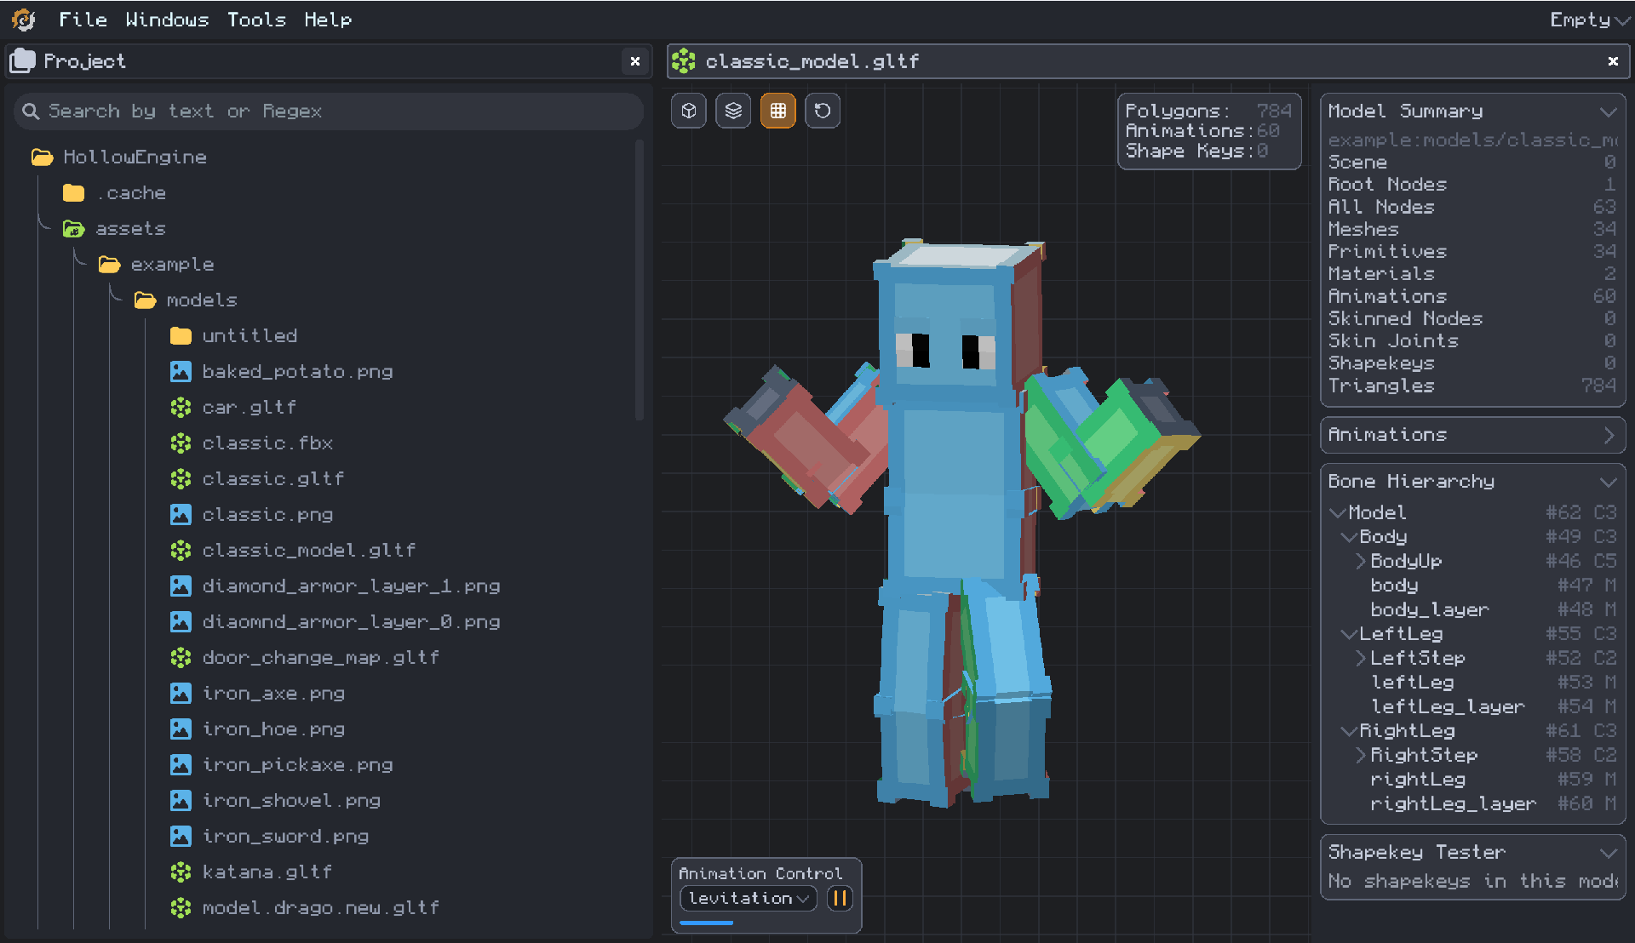Click the untitled folder icon

coord(181,336)
